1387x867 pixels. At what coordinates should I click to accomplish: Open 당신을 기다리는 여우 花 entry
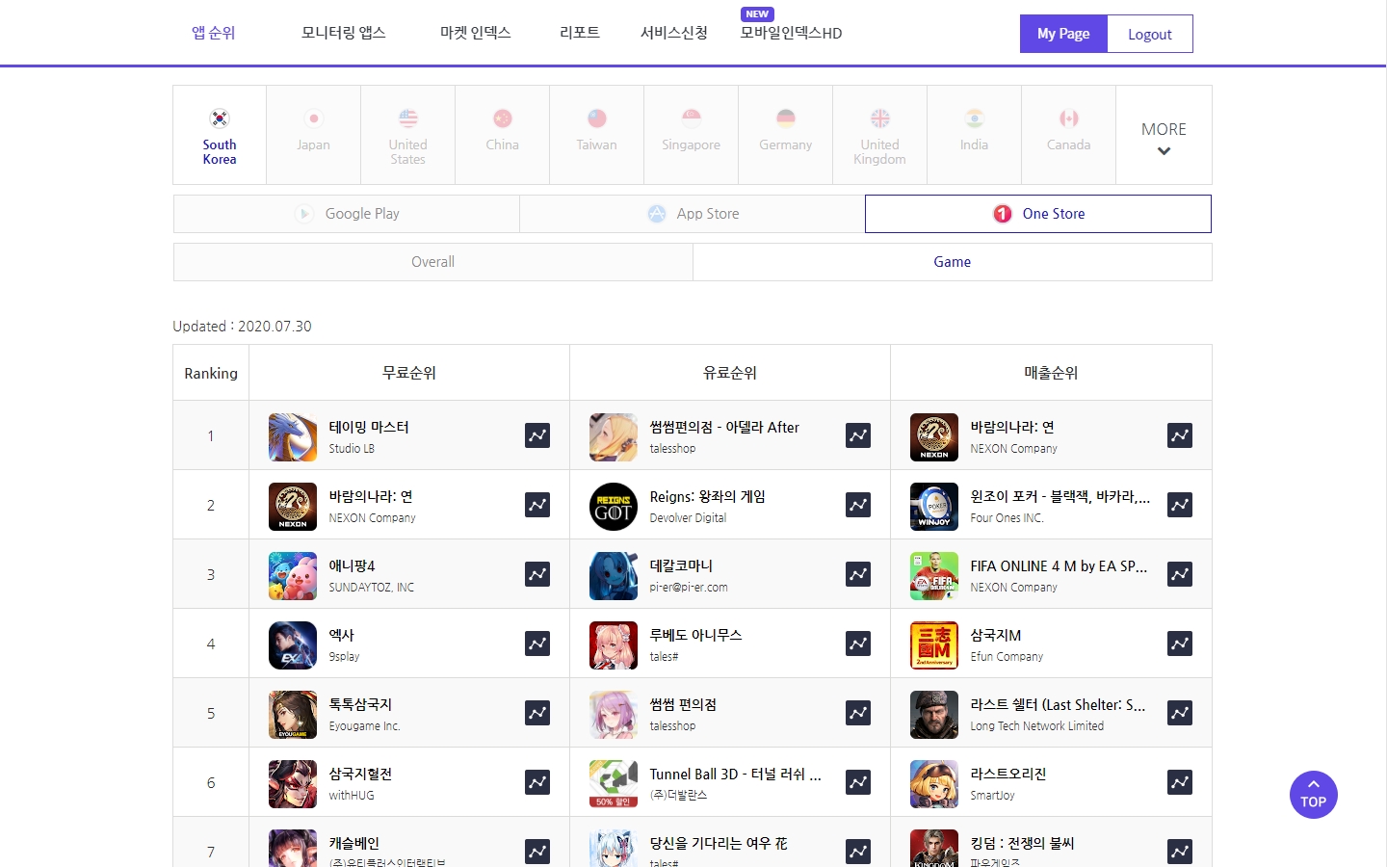[718, 844]
